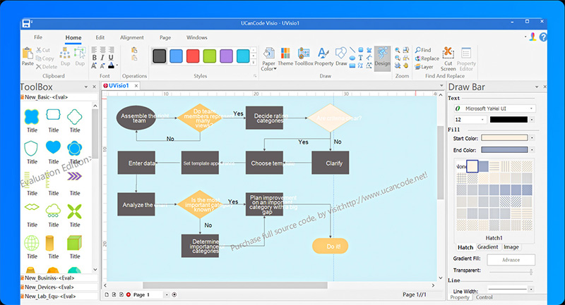Open the Start Color dropdown arrow

532,138
